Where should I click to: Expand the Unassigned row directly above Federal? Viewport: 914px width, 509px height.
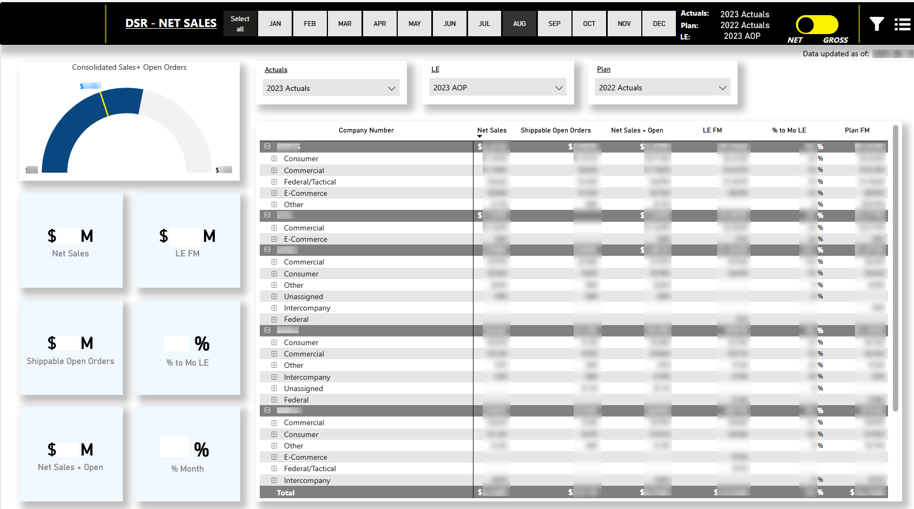[x=274, y=388]
